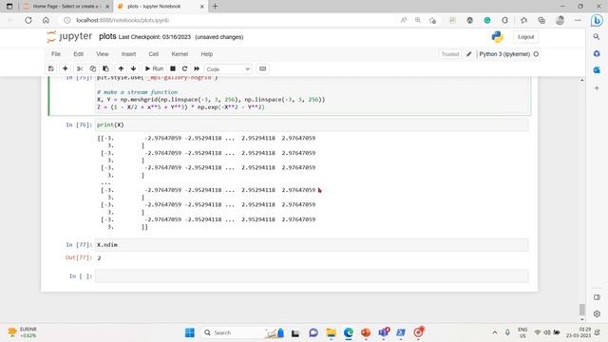Open the Edit menu
The image size is (608, 342).
(78, 54)
